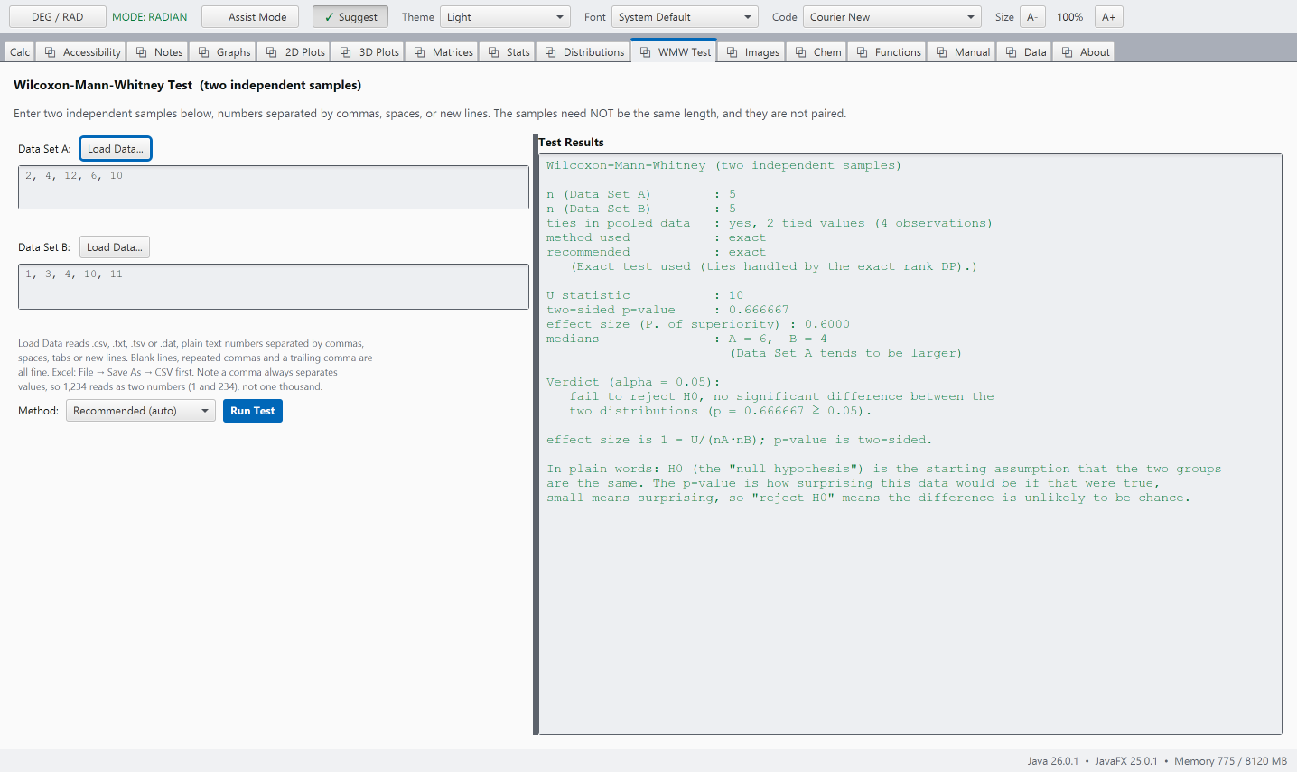Increase font size with A+ button
The image size is (1297, 772).
click(1108, 17)
